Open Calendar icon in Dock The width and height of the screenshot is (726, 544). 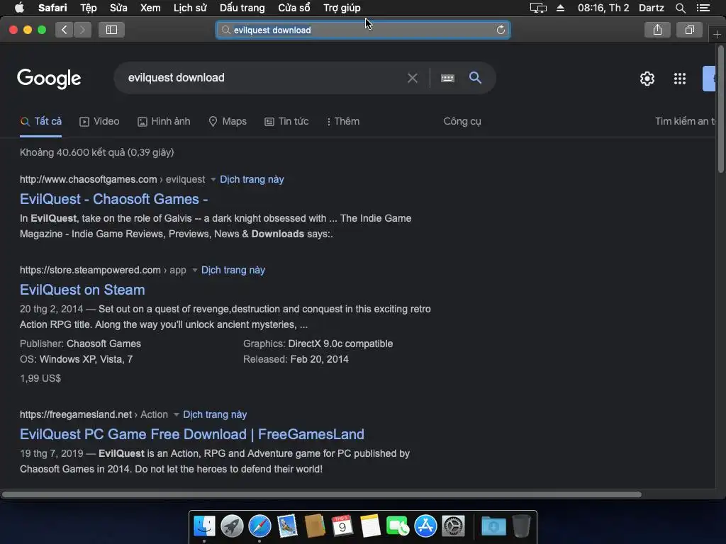pos(342,526)
